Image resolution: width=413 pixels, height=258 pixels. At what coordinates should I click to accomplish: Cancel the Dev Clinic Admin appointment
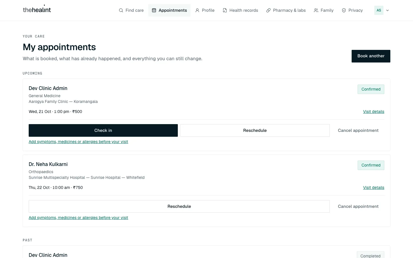click(x=358, y=130)
